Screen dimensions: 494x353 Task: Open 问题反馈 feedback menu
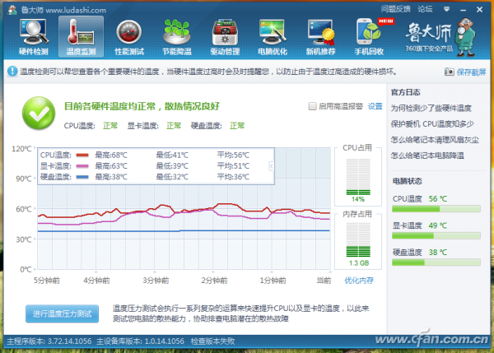395,9
